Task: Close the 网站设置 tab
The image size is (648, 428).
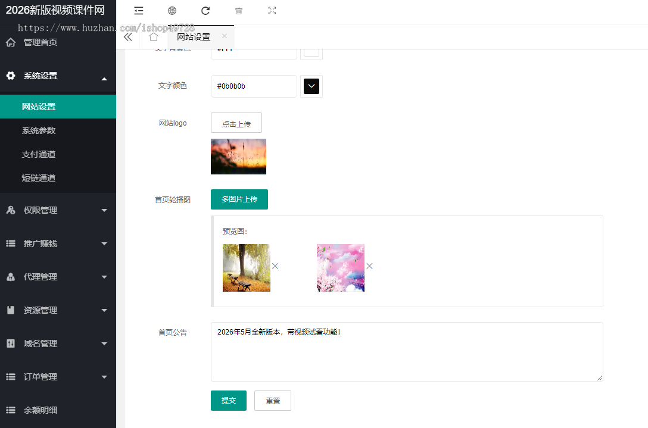Action: tap(225, 36)
